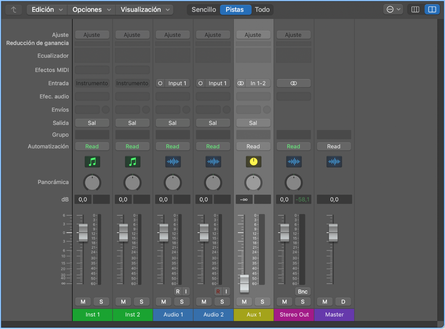
Task: Click the Aux 1 yellow knob icon
Action: [253, 162]
